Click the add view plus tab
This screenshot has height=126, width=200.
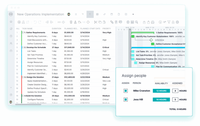pos(133,14)
